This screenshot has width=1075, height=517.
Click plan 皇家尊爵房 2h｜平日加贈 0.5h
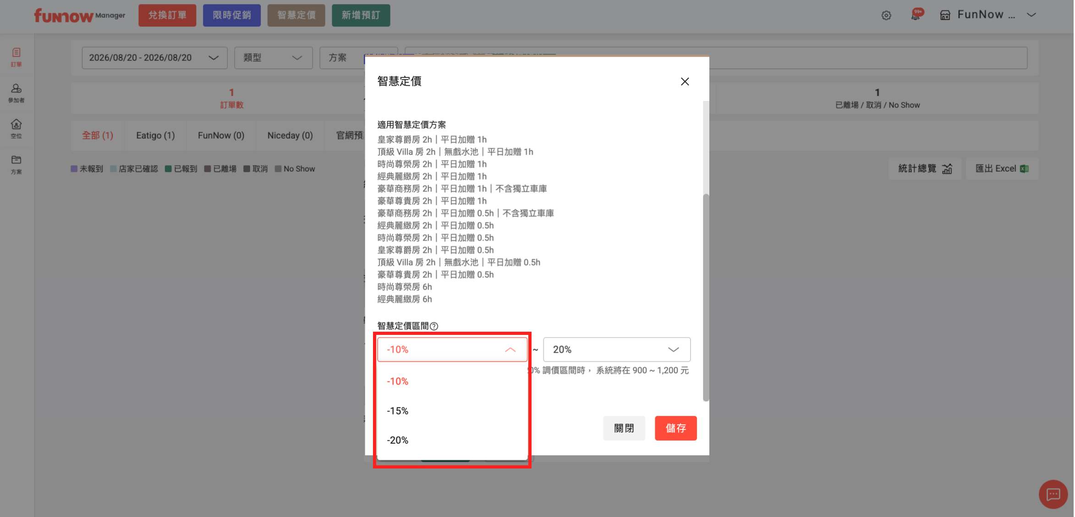pos(436,250)
